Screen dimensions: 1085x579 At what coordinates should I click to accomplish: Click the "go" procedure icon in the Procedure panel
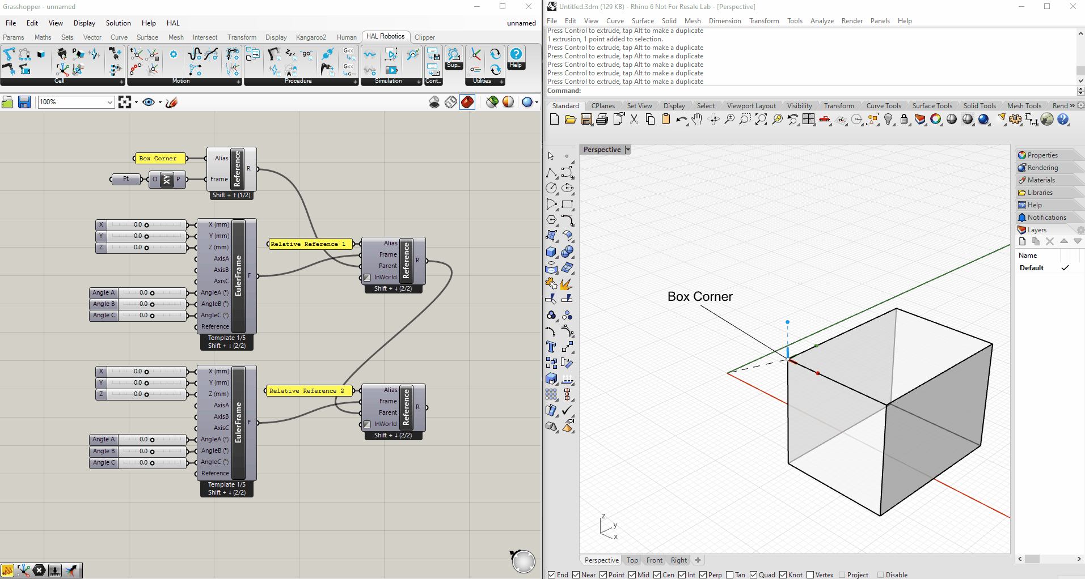307,54
